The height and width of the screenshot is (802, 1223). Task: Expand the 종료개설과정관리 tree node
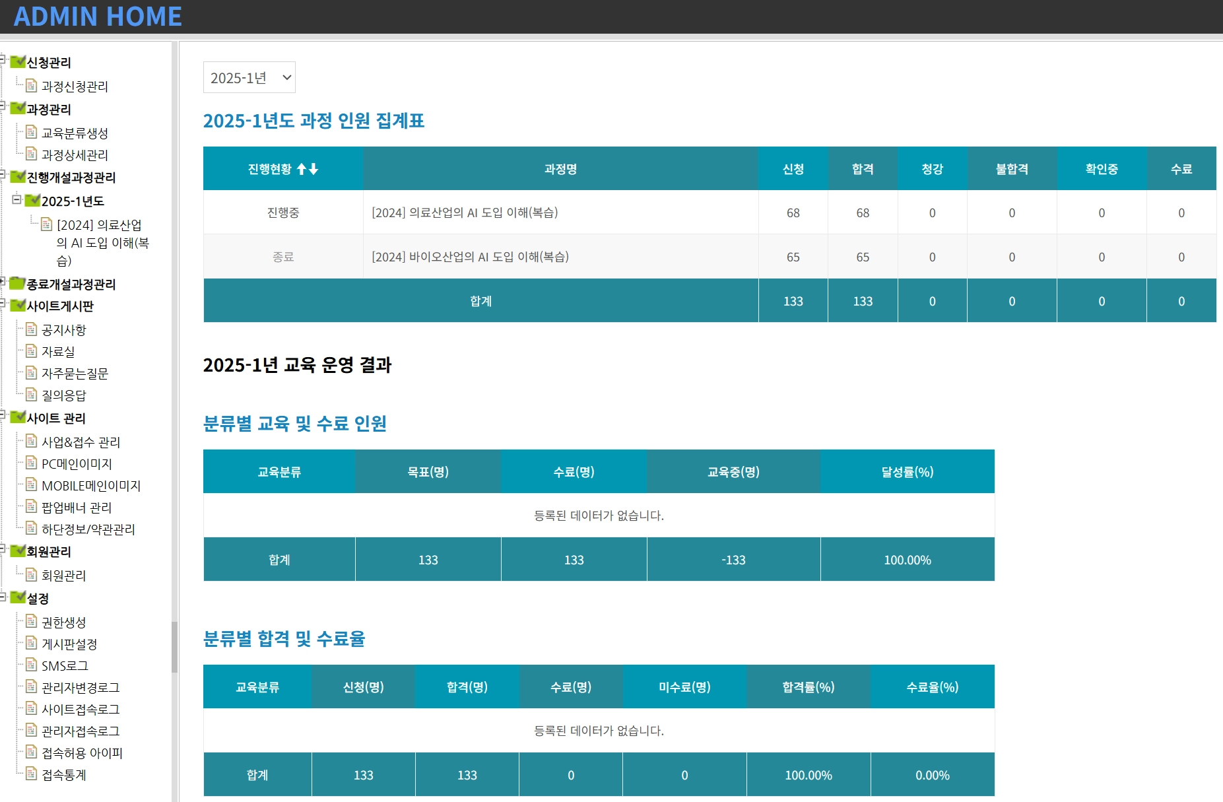3,282
